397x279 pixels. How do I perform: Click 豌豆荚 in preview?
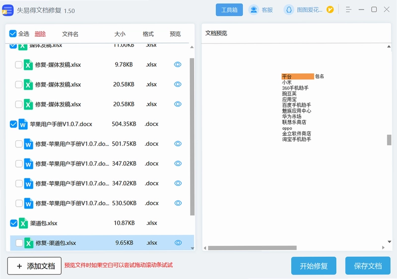point(289,94)
